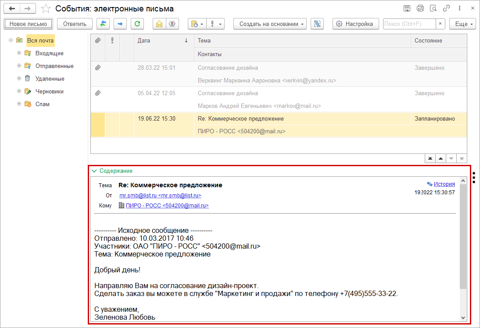Viewport: 480px width, 328px height.
Task: Open the exclamation mark importance dropdown
Action: [x=215, y=24]
